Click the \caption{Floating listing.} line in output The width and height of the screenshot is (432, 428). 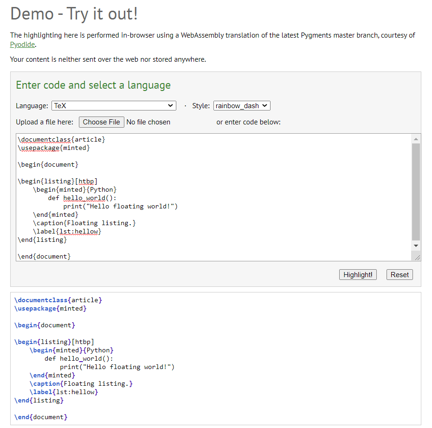pyautogui.click(x=81, y=383)
